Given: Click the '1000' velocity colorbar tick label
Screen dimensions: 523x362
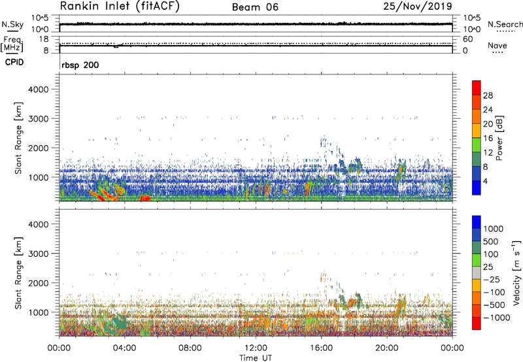Looking at the screenshot, I should click(494, 229).
